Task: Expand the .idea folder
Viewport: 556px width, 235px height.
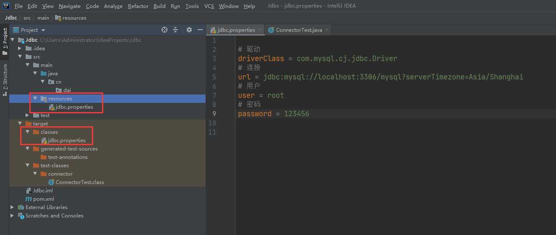Action: (20, 49)
